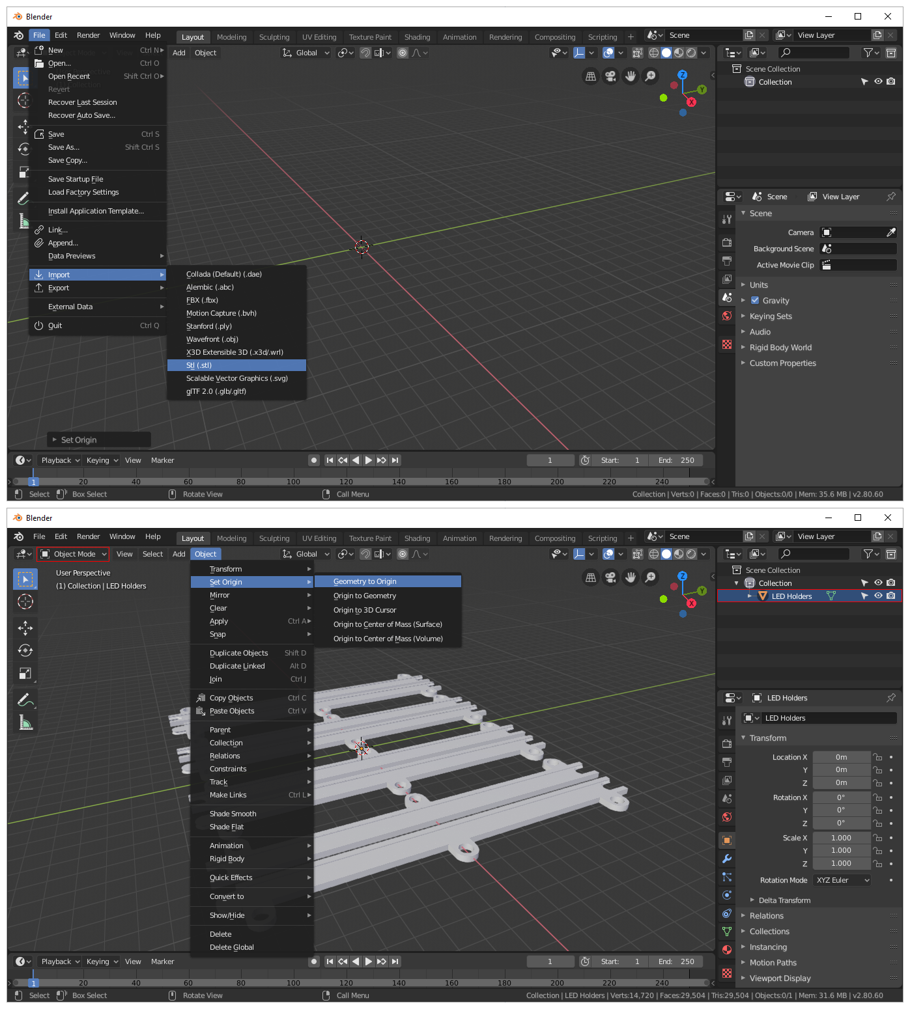Viewport: 910px width, 1009px height.
Task: Click View in bottom window timeline header
Action: pyautogui.click(x=133, y=961)
